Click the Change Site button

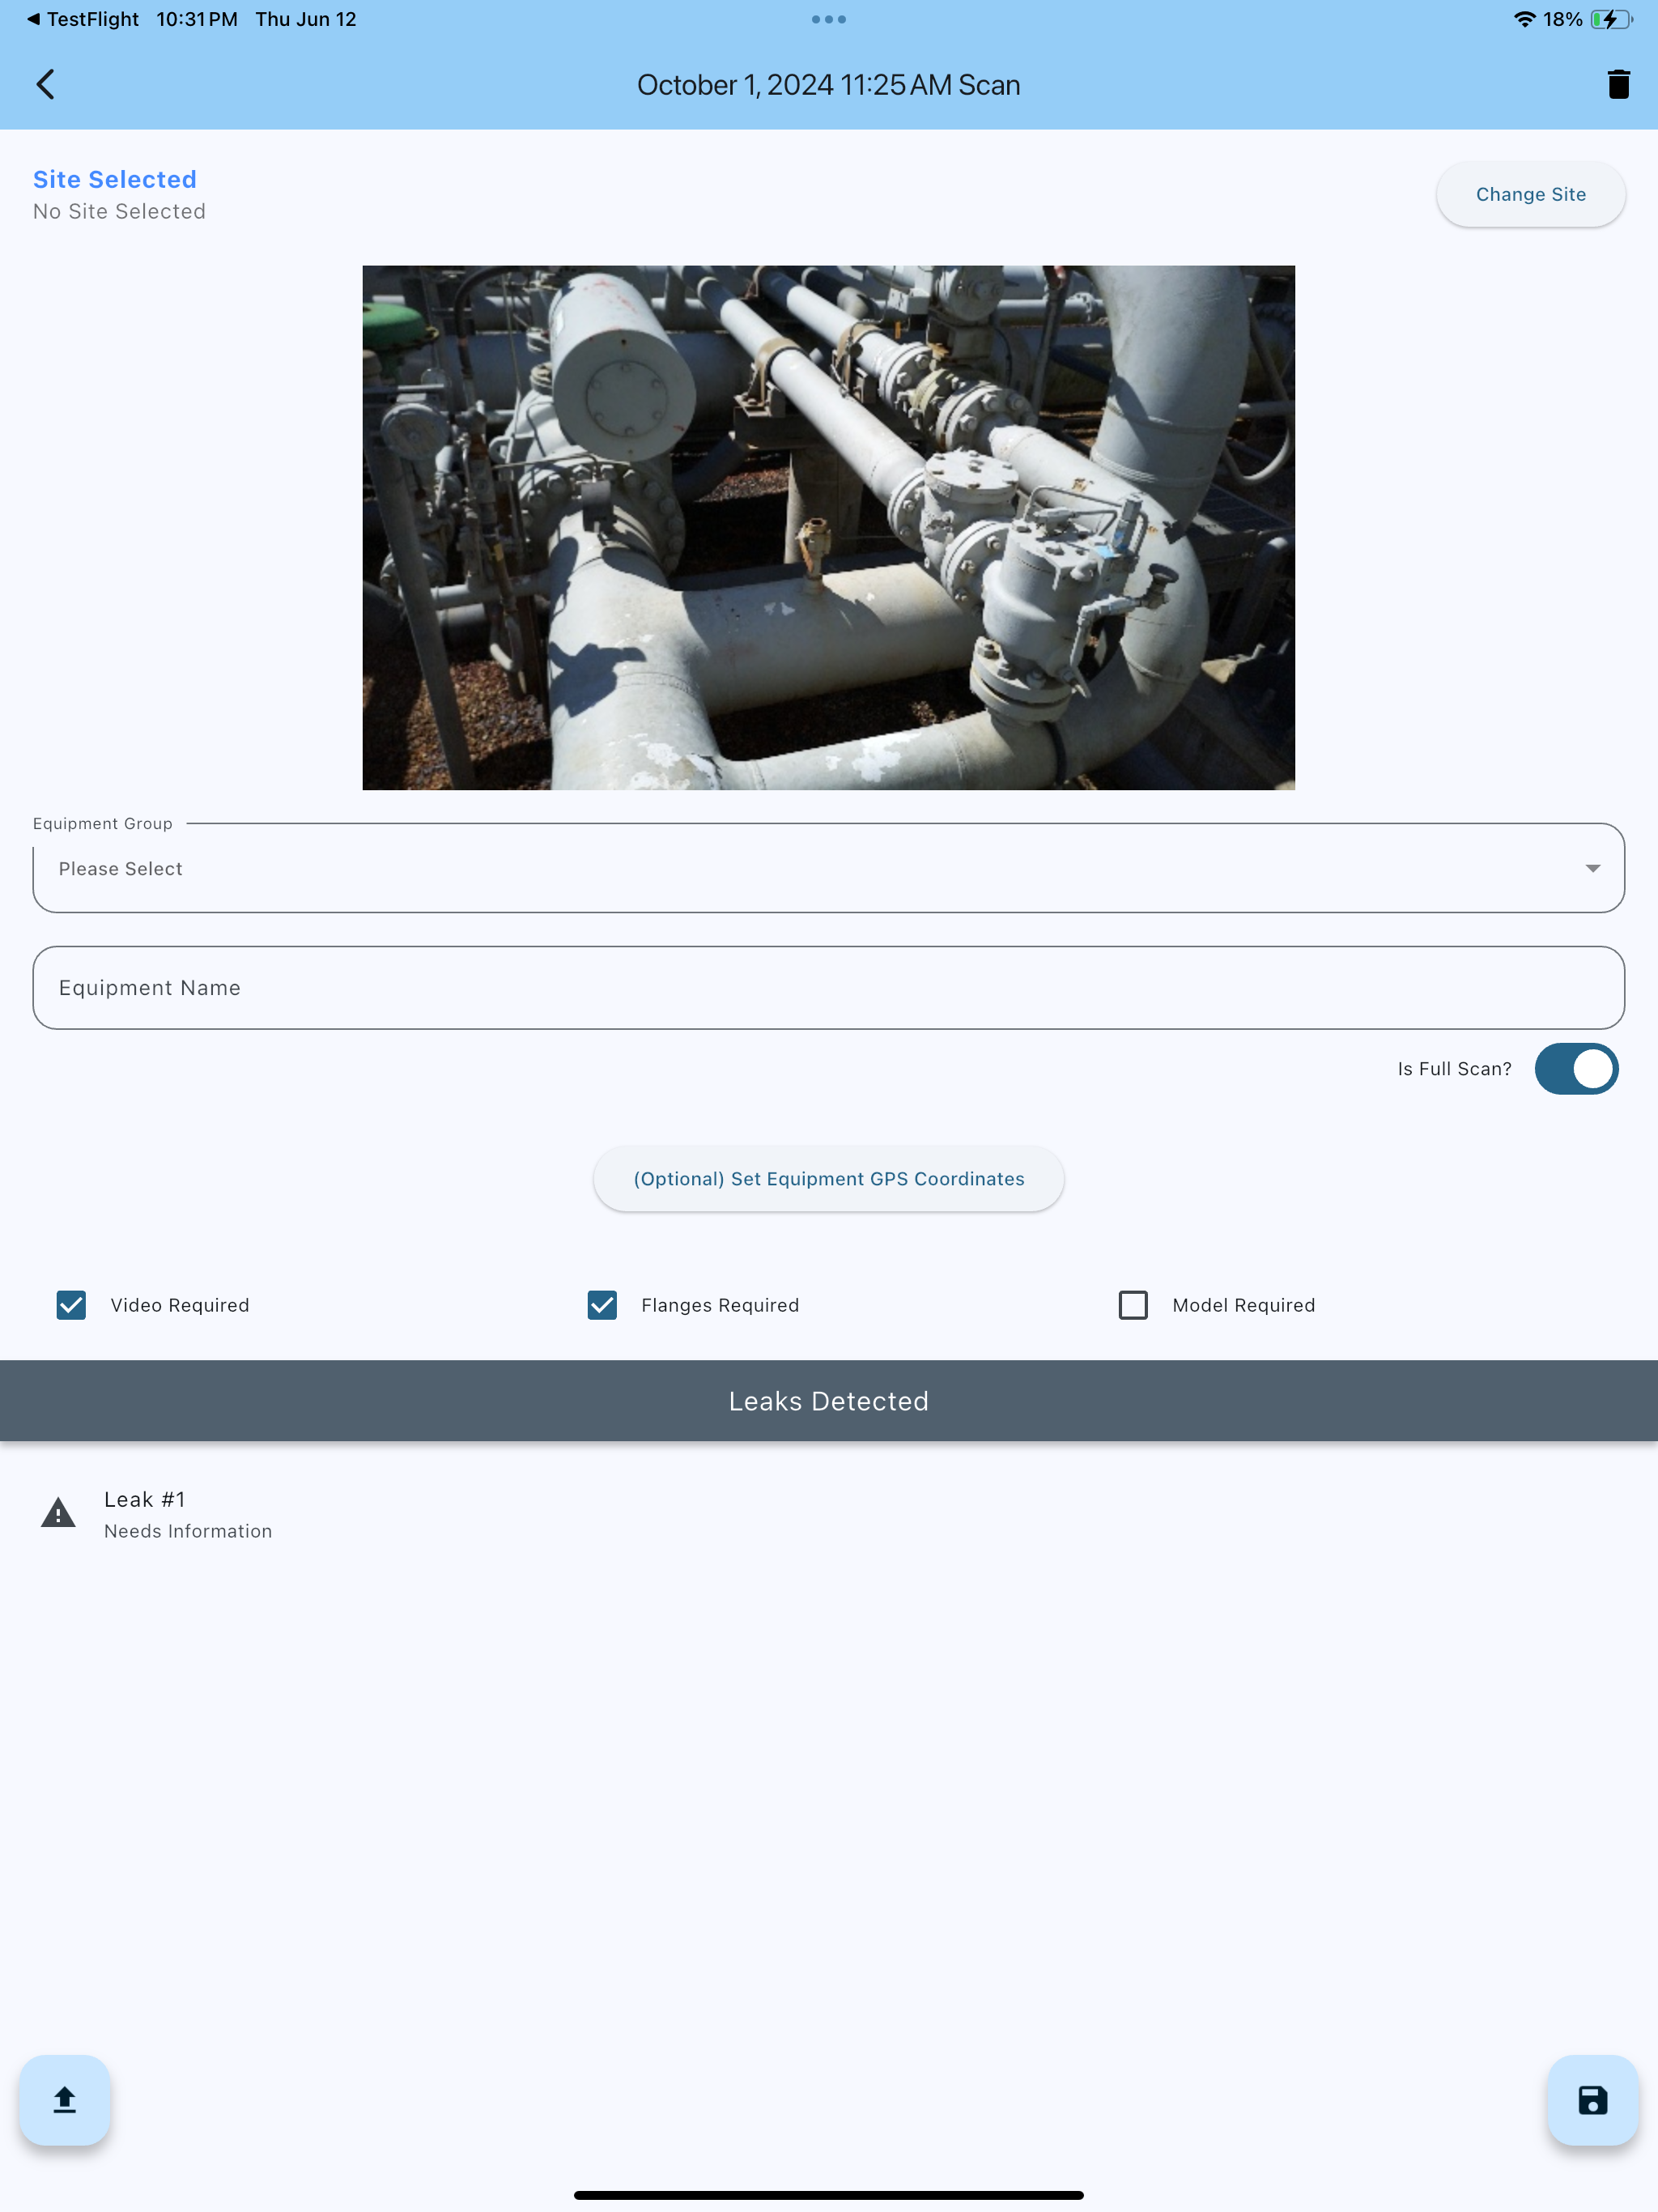(1530, 194)
